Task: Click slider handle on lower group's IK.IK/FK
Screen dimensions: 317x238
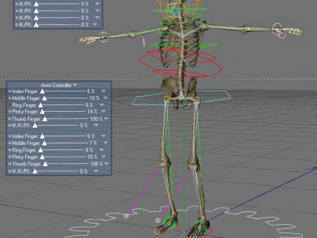Action: tap(35, 171)
